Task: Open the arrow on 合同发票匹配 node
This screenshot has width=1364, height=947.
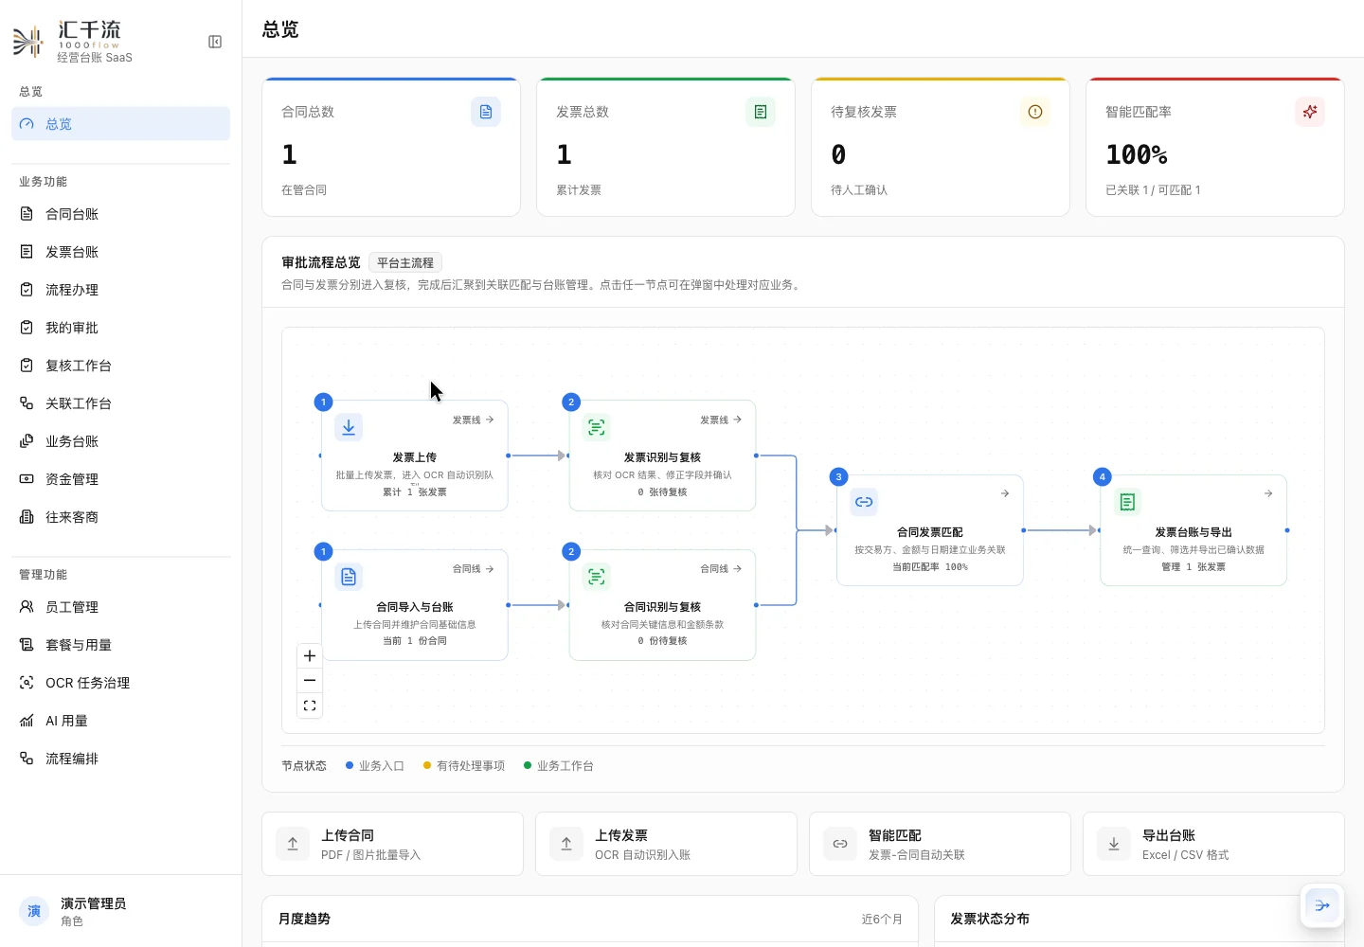Action: pyautogui.click(x=1005, y=493)
